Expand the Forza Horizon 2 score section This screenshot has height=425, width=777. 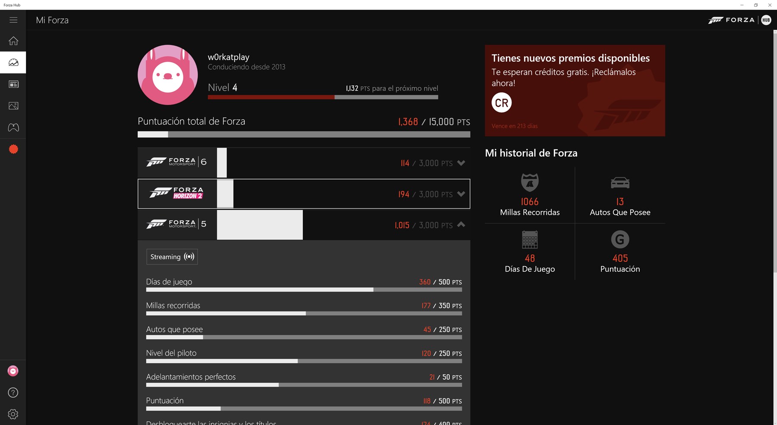pos(461,194)
